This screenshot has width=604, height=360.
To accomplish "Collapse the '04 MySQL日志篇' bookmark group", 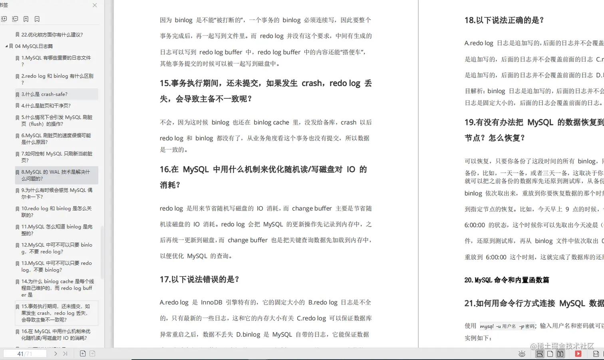I will 6,46.
